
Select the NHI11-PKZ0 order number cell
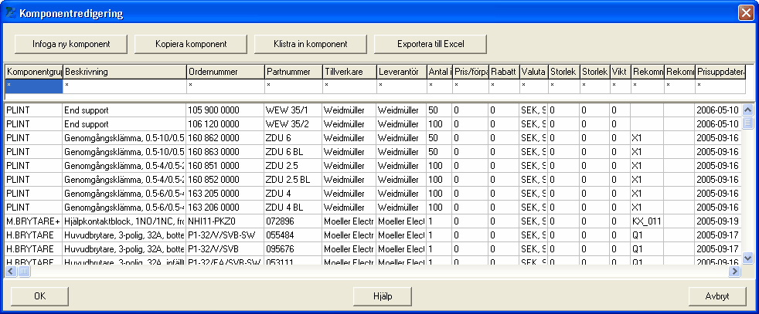point(225,222)
